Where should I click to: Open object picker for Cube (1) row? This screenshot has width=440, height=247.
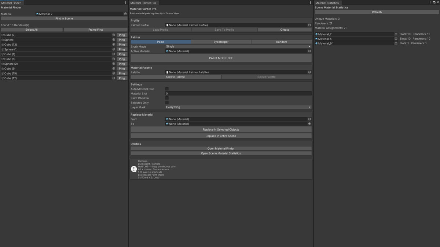[114, 54]
